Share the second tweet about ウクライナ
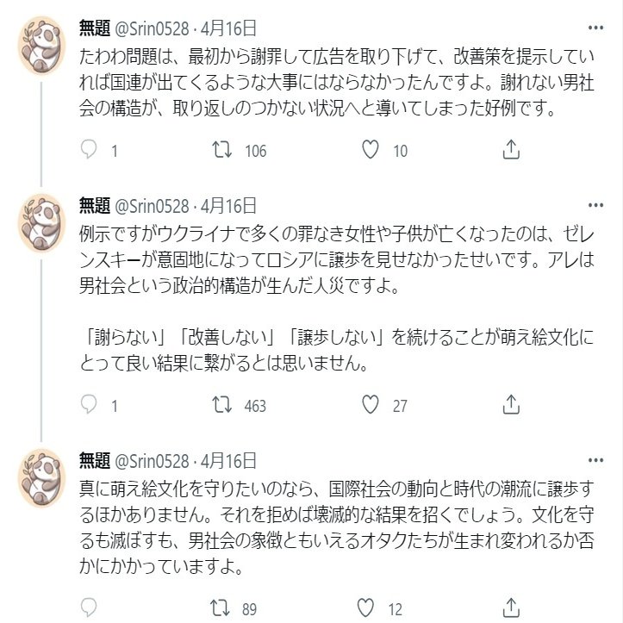Image resolution: width=623 pixels, height=623 pixels. tap(510, 405)
